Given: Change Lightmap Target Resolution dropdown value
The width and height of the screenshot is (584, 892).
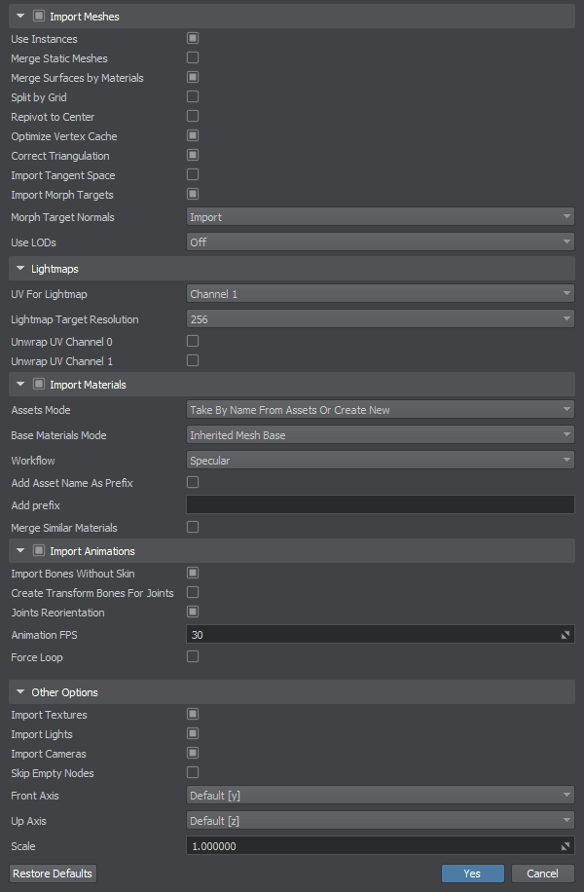Looking at the screenshot, I should pyautogui.click(x=380, y=319).
